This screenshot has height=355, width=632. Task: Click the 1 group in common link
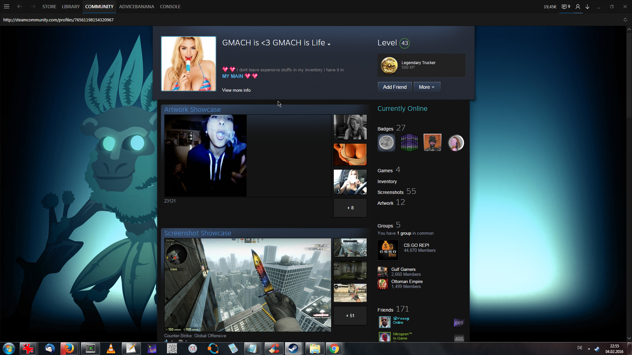tap(404, 233)
